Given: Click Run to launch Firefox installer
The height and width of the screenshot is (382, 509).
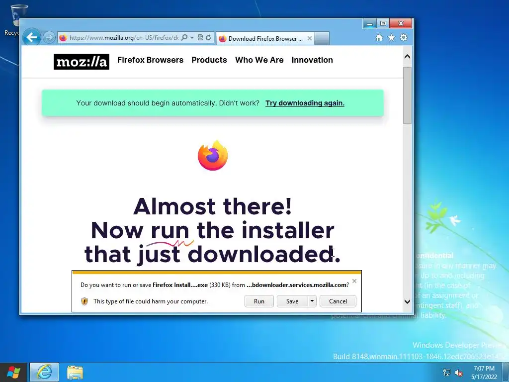Looking at the screenshot, I should click(x=259, y=301).
